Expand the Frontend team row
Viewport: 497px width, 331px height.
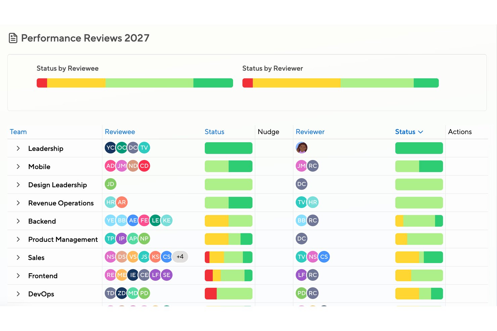click(18, 276)
